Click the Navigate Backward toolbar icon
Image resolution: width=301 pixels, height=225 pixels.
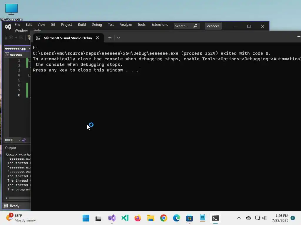tap(11, 37)
